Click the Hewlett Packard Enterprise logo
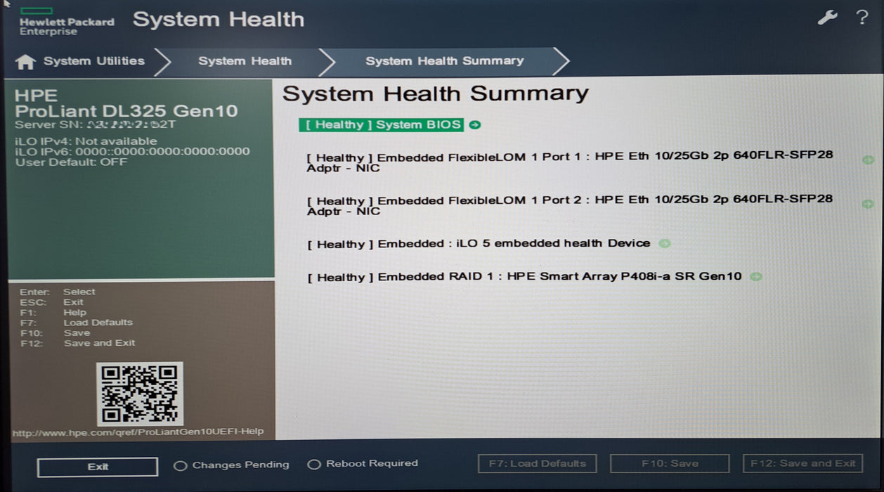Screen dimensions: 884x492 66,22
